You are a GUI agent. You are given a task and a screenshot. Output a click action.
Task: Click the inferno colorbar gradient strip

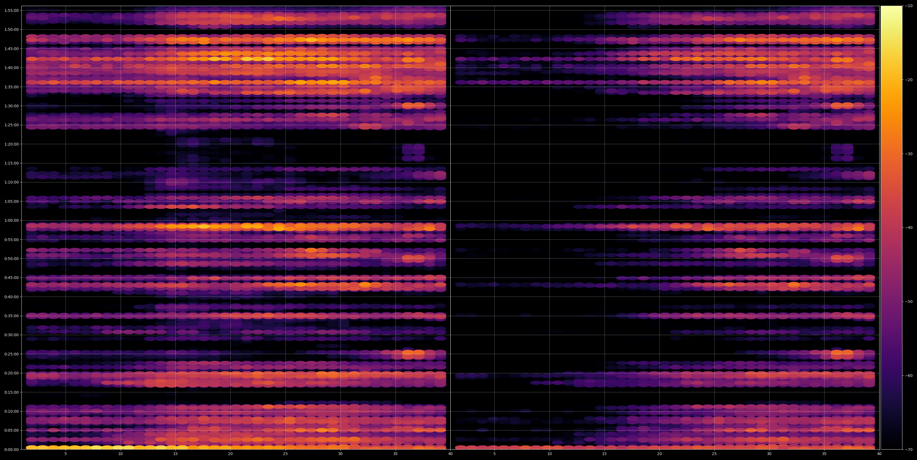point(891,228)
